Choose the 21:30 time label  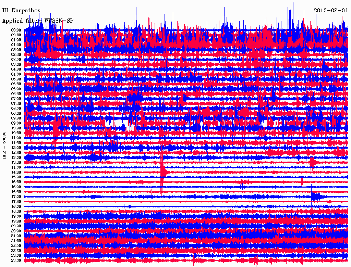pyautogui.click(x=16, y=241)
